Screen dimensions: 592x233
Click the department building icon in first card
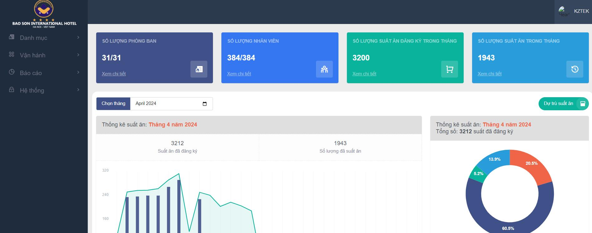point(199,69)
